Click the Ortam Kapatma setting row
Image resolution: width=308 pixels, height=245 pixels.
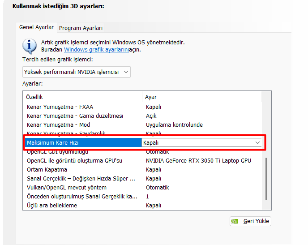point(47,170)
